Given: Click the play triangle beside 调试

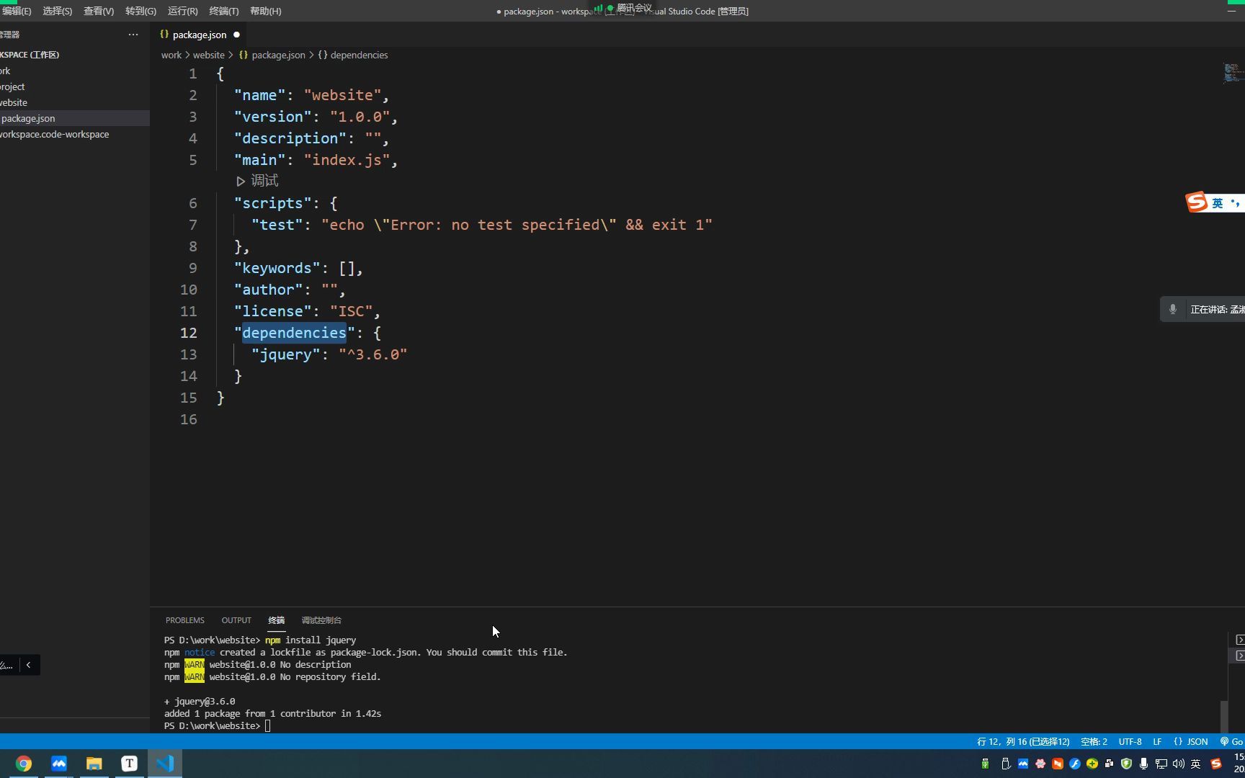Looking at the screenshot, I should (x=241, y=182).
